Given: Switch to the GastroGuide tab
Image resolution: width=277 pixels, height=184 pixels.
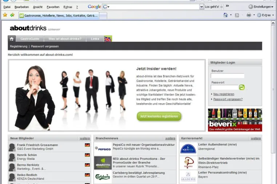Looking at the screenshot, I should (30, 39).
